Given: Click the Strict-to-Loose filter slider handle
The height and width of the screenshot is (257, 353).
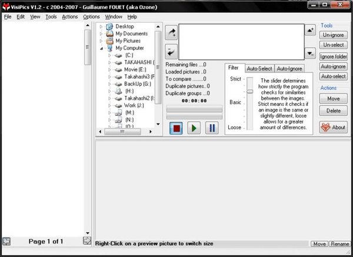Looking at the screenshot, I should (250, 92).
